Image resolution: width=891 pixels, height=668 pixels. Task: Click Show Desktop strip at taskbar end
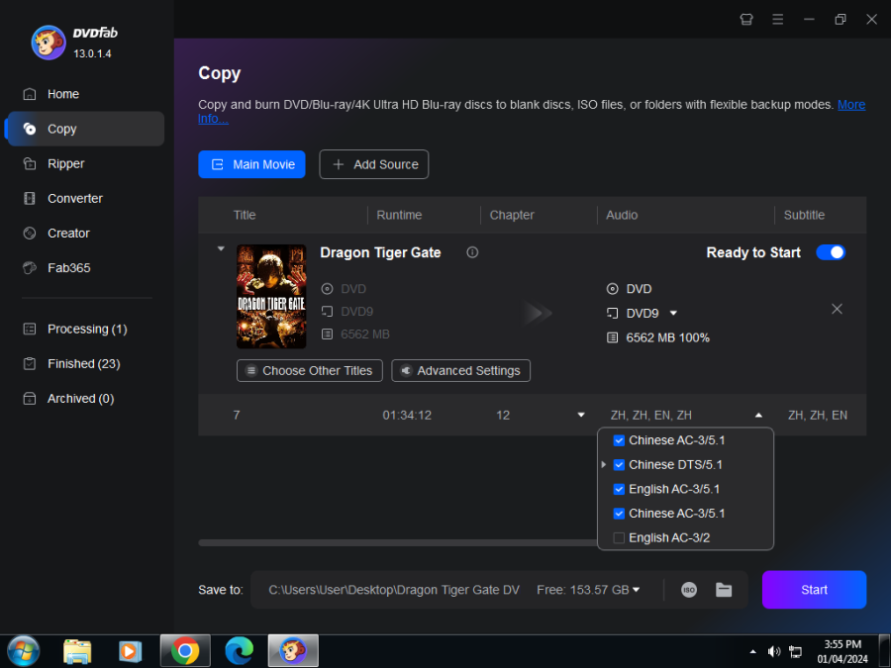[885, 651]
